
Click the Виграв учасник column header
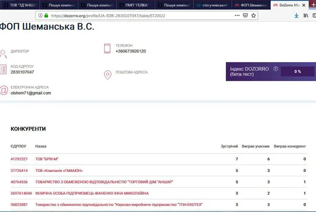pos(255,146)
